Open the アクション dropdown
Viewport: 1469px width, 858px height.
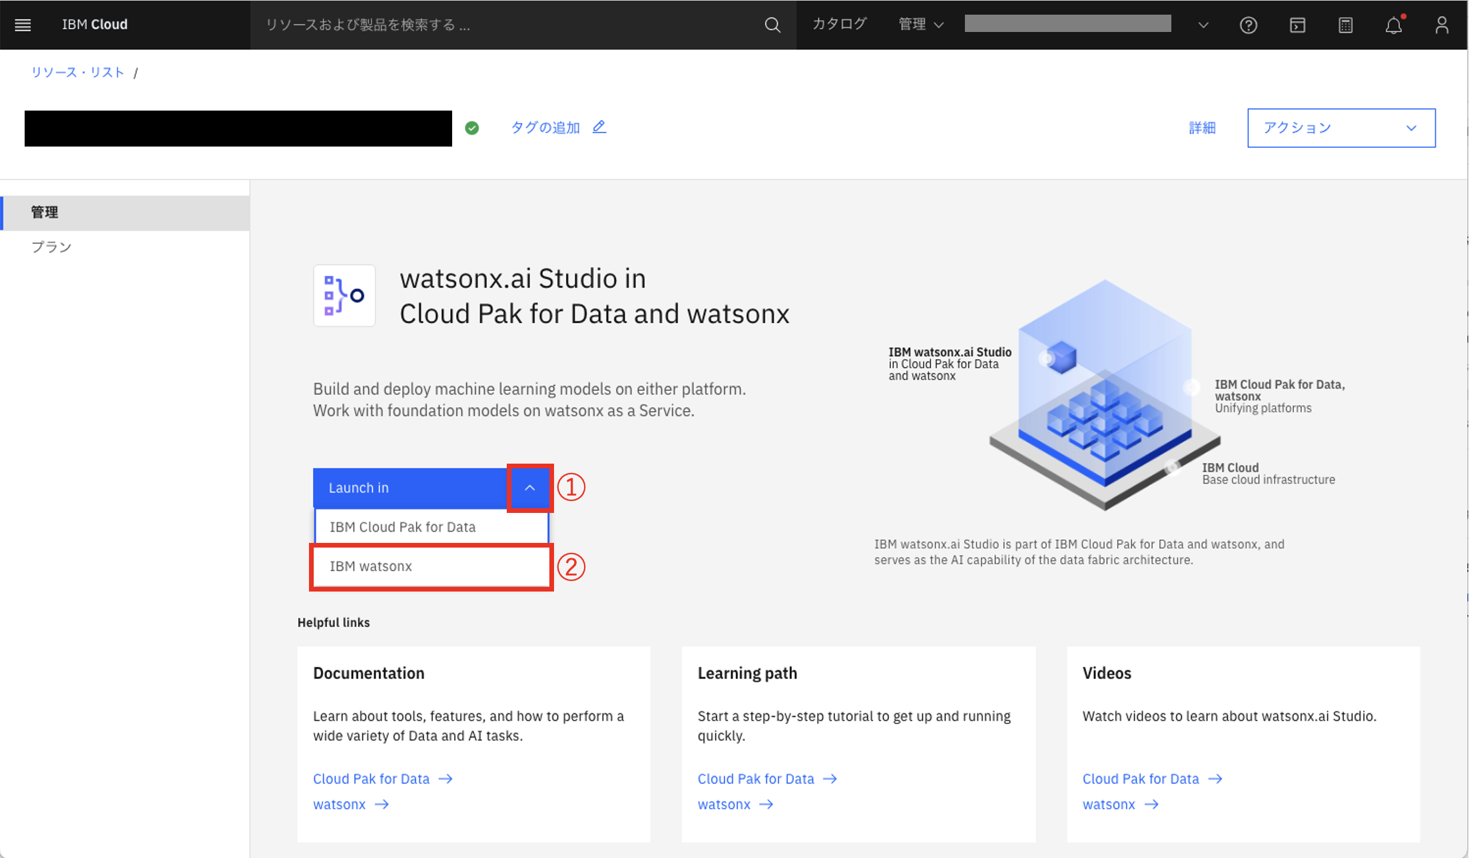point(1340,127)
